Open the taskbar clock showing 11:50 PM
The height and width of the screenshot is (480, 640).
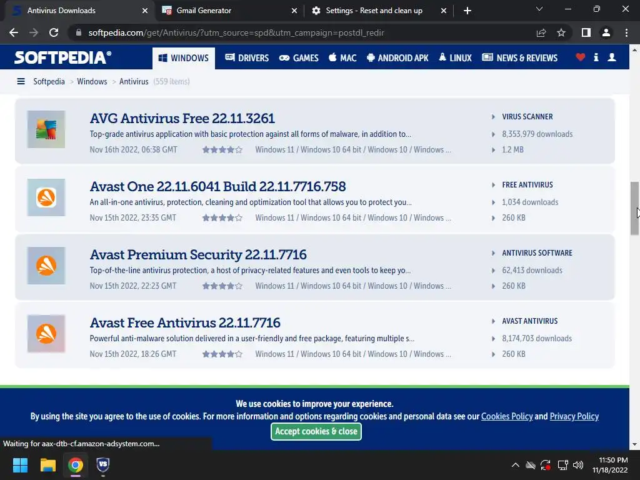click(610, 465)
